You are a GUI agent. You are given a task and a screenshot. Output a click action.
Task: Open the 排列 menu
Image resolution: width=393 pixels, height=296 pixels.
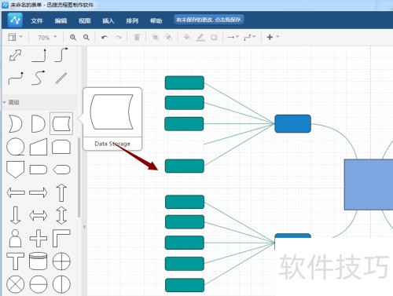tap(132, 20)
